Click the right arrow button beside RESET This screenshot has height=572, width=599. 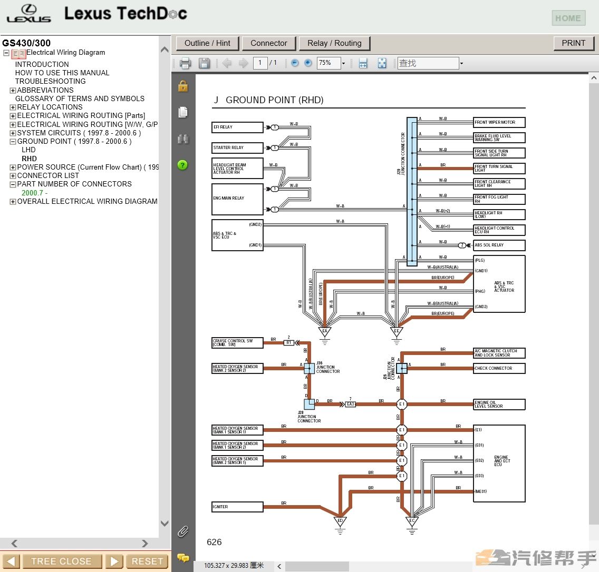[114, 561]
